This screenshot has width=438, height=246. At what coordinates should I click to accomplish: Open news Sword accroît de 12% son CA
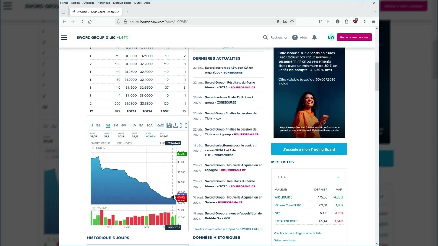point(229,70)
